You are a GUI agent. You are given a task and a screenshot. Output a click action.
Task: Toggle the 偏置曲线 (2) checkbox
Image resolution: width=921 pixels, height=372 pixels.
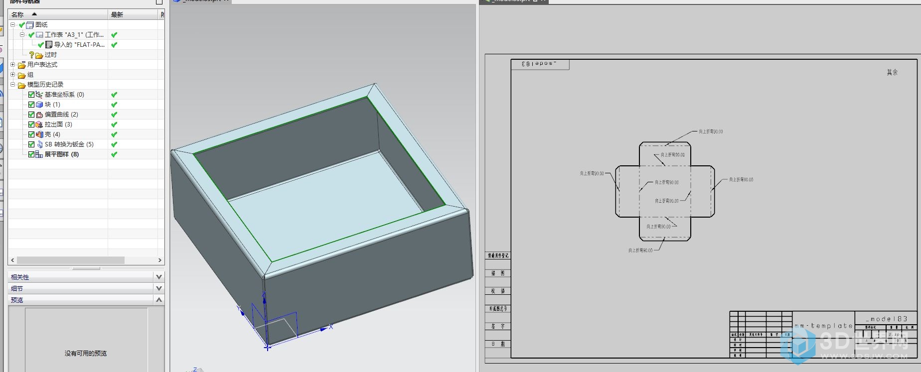tap(31, 115)
